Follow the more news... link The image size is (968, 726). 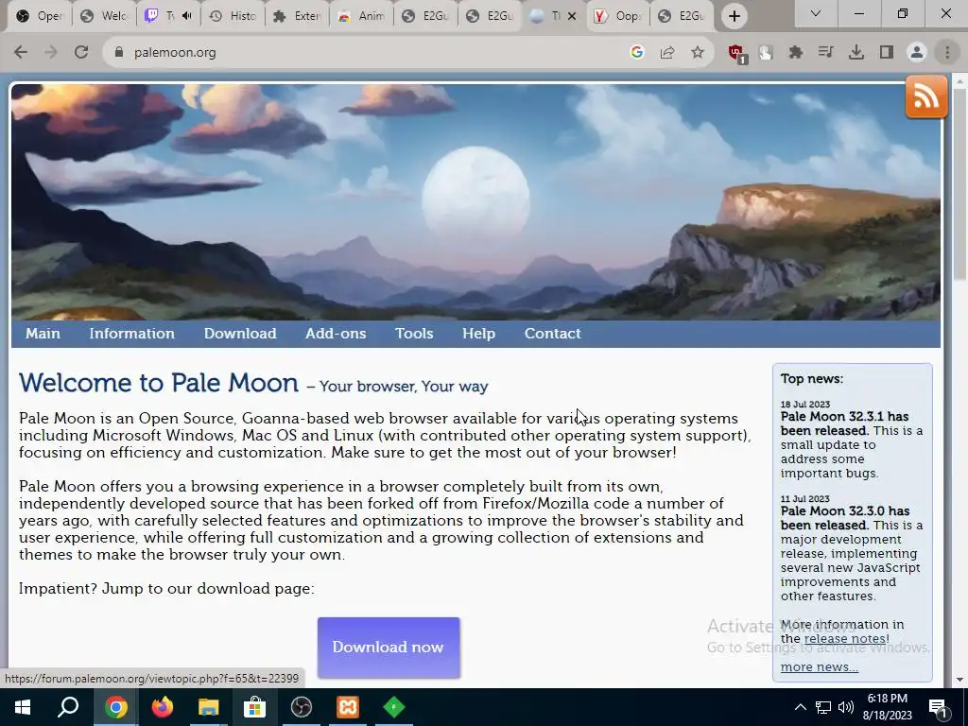pyautogui.click(x=820, y=666)
